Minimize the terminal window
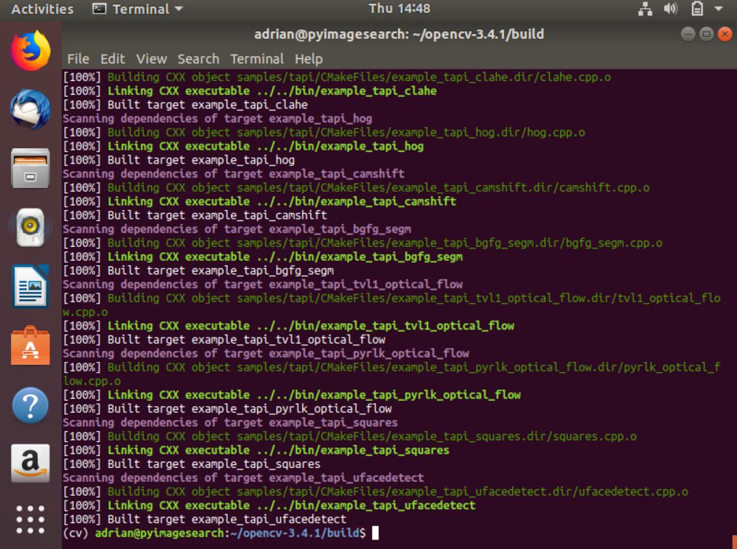 click(688, 34)
